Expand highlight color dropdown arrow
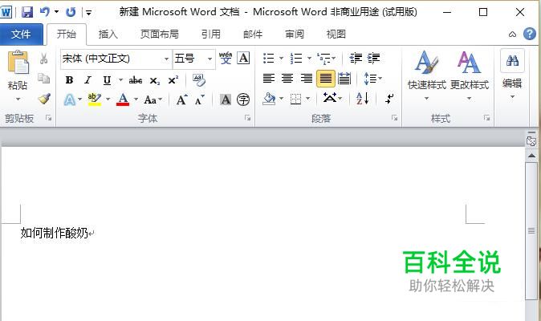 108,100
